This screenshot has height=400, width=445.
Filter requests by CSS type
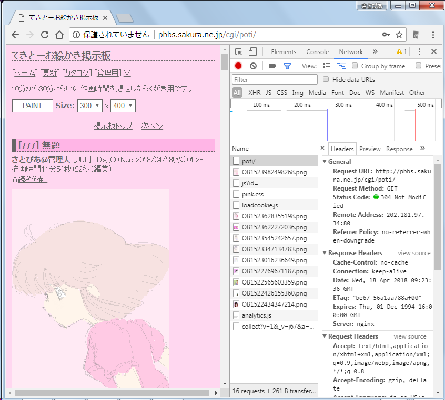pyautogui.click(x=282, y=92)
